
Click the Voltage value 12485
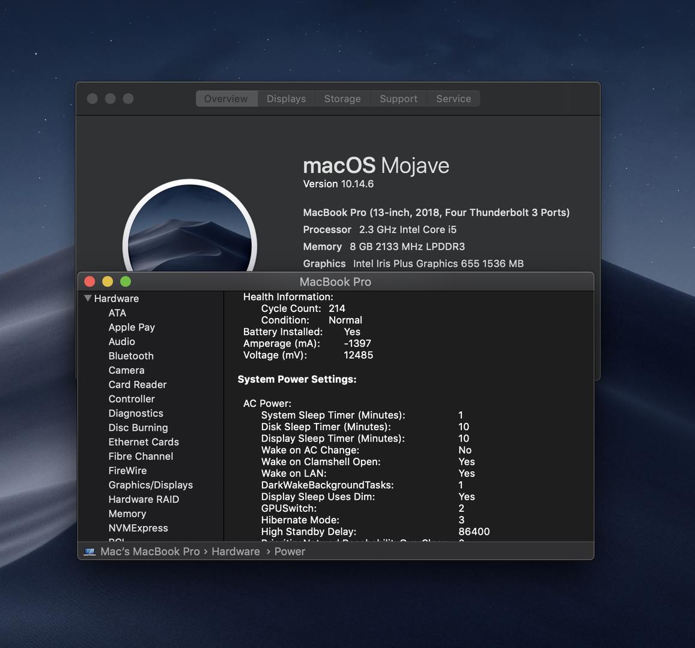[359, 355]
